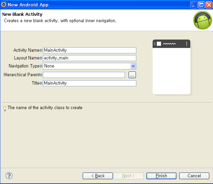Click the back chevron in activity preview
The height and width of the screenshot is (184, 213).
point(155,44)
